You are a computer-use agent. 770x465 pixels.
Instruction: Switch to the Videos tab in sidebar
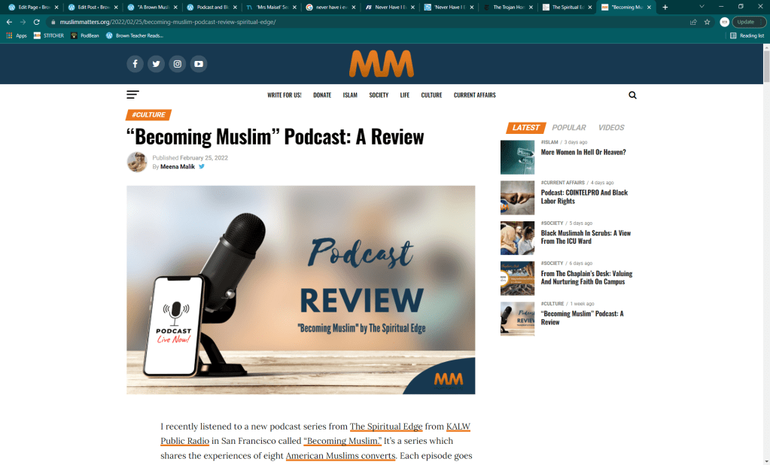(x=611, y=128)
